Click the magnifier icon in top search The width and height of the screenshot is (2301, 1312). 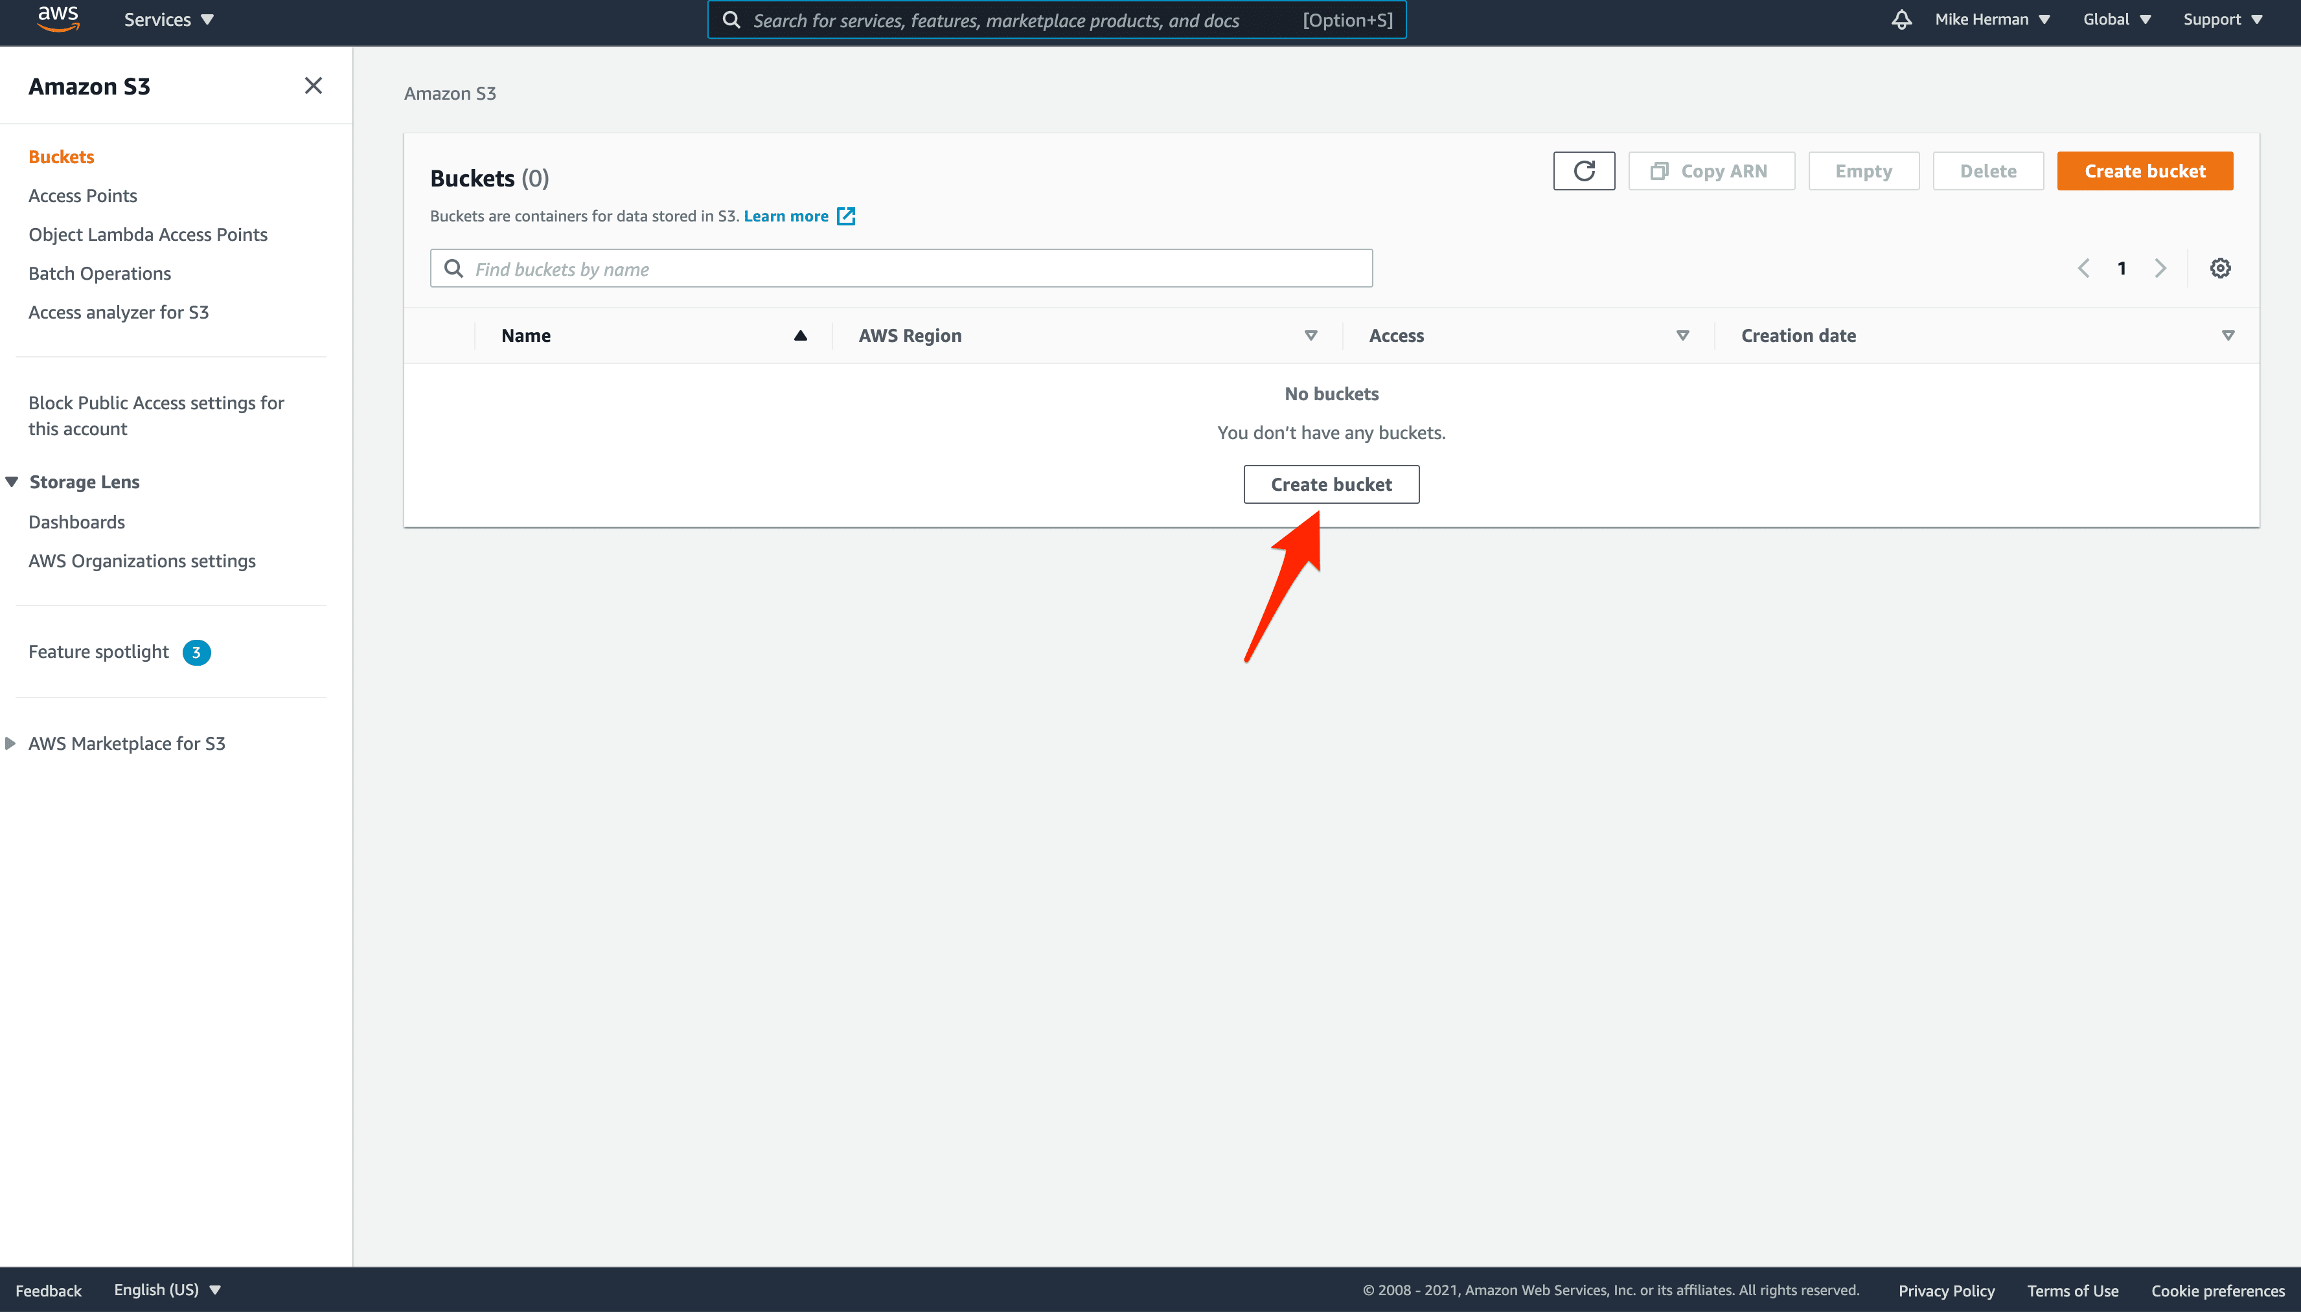(731, 20)
